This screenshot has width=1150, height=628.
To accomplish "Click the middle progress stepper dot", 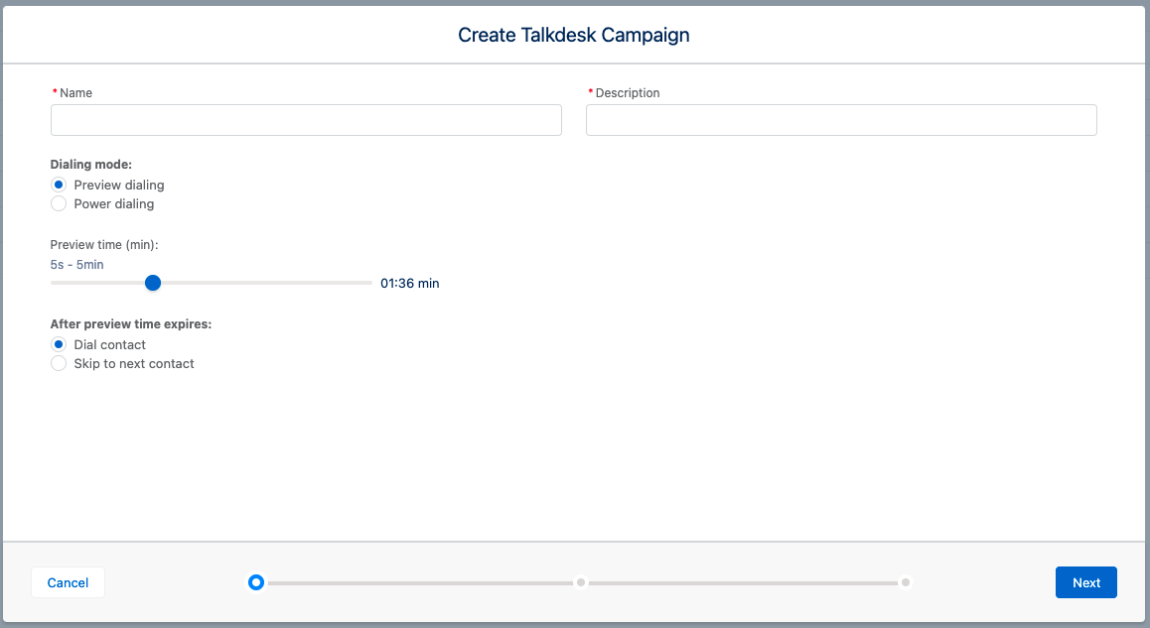I will (x=581, y=582).
